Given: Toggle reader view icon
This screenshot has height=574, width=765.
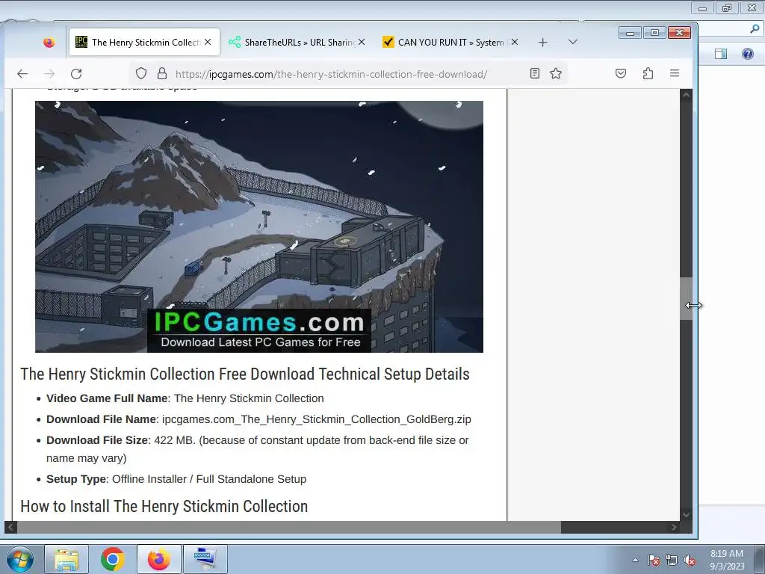Looking at the screenshot, I should click(x=535, y=74).
